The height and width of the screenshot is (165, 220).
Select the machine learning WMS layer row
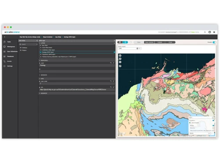point(77,57)
